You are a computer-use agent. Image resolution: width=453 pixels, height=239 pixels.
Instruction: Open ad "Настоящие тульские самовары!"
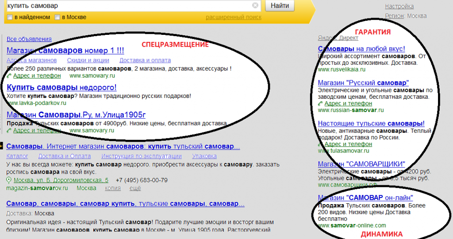coord(371,123)
